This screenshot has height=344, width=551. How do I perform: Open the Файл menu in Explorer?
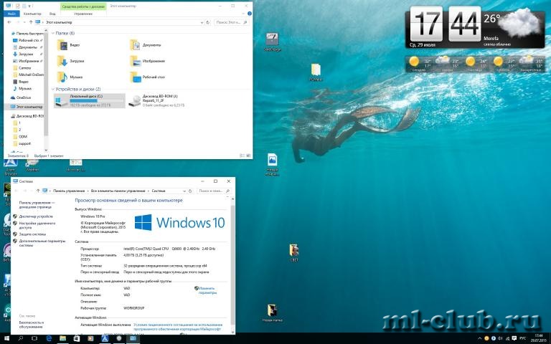11,13
